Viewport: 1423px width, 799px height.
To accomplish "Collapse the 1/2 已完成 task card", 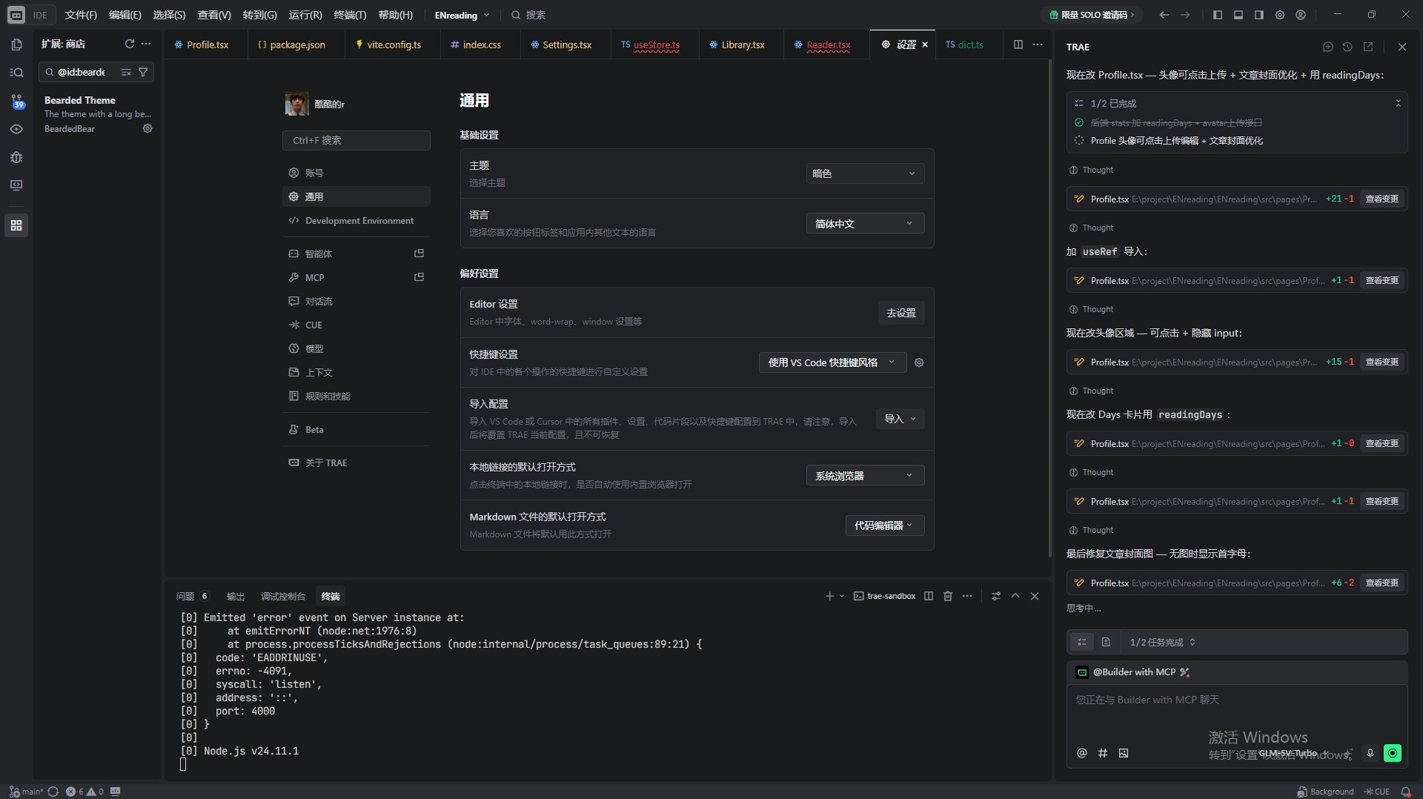I will [1398, 103].
